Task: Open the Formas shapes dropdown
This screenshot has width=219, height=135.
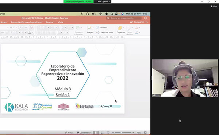Action: click(102, 27)
